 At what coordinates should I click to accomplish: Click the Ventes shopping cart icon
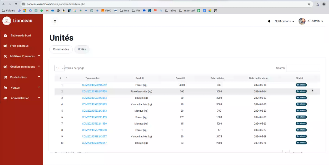pyautogui.click(x=5, y=88)
